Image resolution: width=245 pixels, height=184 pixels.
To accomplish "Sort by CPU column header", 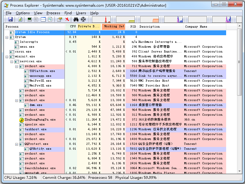I will [71, 26].
